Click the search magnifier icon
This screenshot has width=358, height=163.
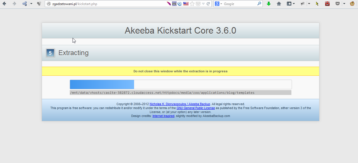click(259, 4)
